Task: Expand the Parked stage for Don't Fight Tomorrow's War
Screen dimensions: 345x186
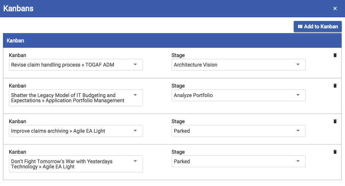Action: (x=238, y=161)
